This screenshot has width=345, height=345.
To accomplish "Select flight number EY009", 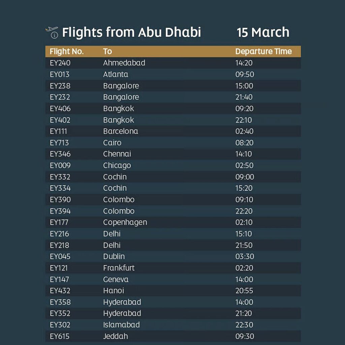I will point(60,165).
